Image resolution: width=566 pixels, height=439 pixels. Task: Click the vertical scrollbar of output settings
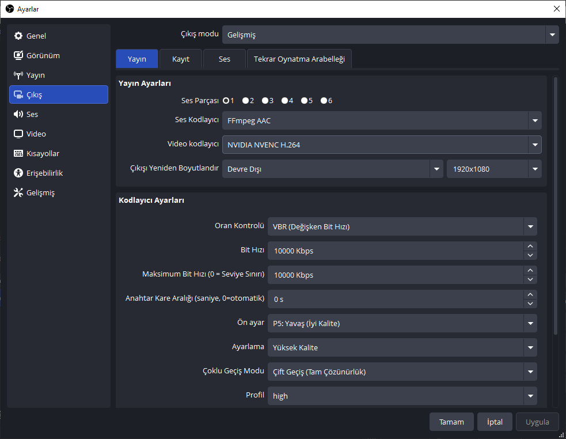click(556, 206)
